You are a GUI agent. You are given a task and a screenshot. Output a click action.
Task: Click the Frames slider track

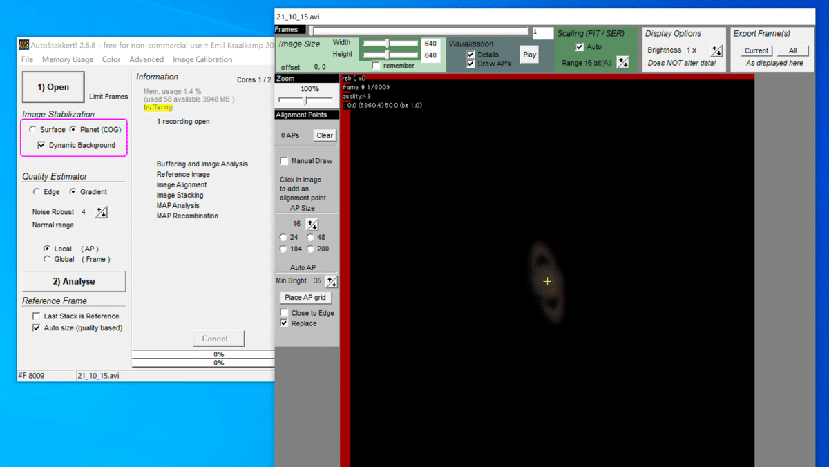coord(419,30)
